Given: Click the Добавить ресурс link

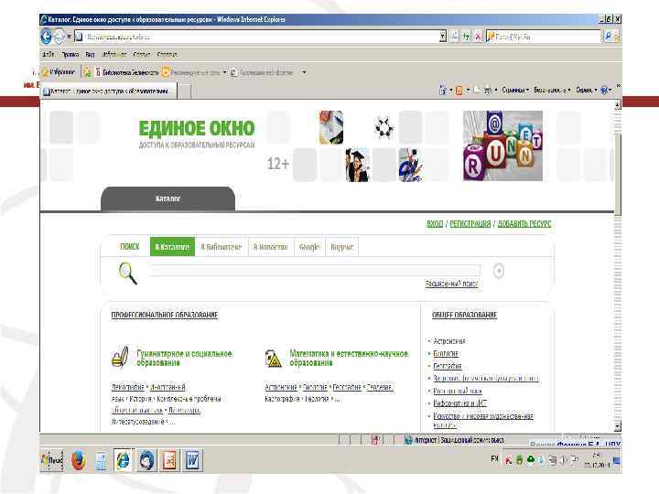Looking at the screenshot, I should pyautogui.click(x=524, y=224).
